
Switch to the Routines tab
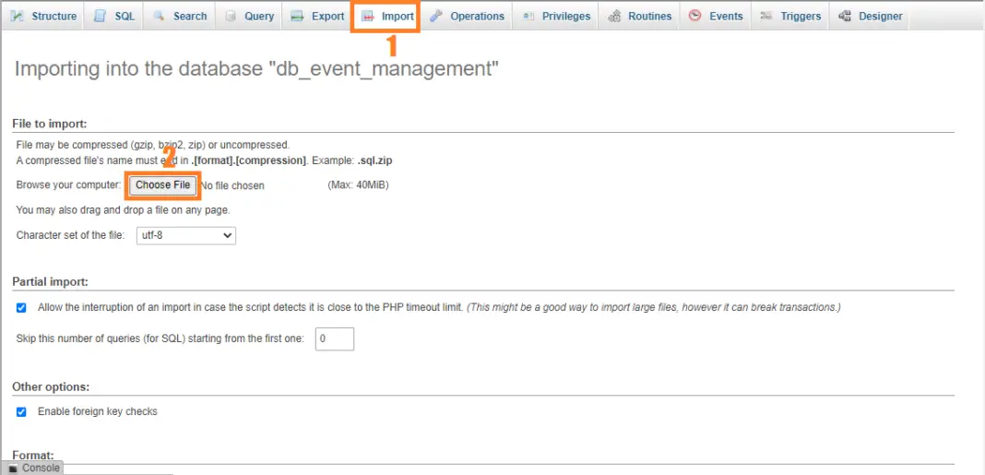(649, 16)
